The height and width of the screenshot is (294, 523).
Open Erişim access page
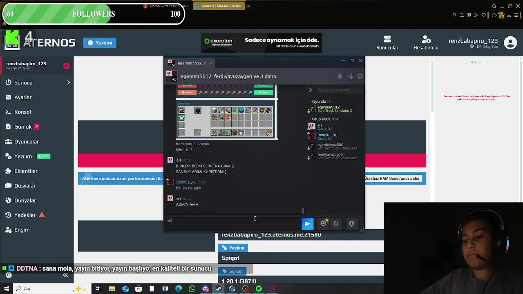click(x=22, y=230)
